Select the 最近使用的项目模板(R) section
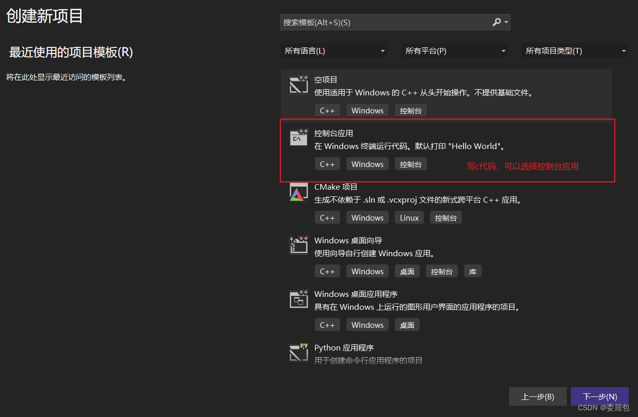638x417 pixels. tap(70, 53)
